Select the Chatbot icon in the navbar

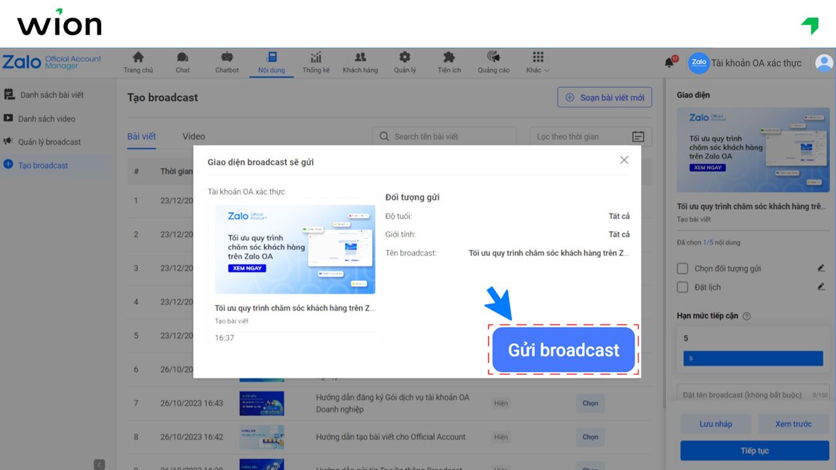[x=227, y=62]
